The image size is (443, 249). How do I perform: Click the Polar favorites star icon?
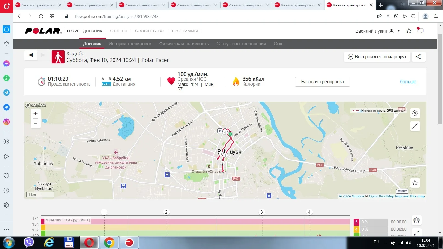click(x=409, y=31)
